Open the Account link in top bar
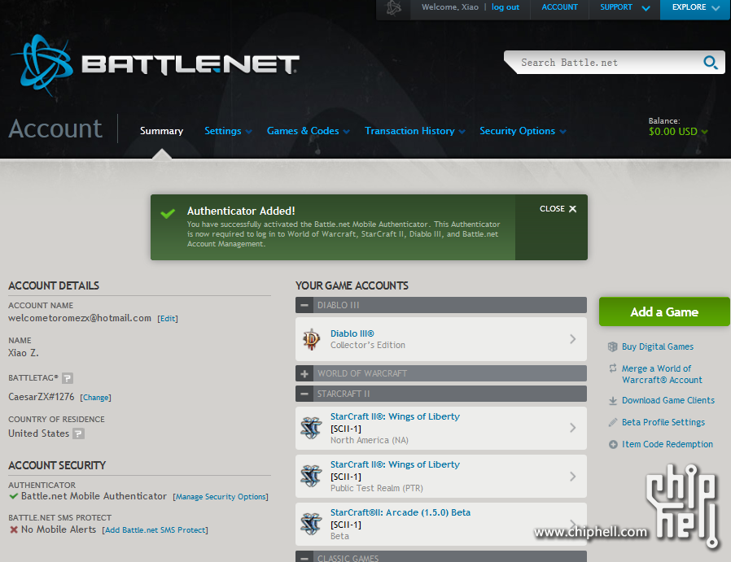Screen dimensions: 731x562 pyautogui.click(x=559, y=7)
